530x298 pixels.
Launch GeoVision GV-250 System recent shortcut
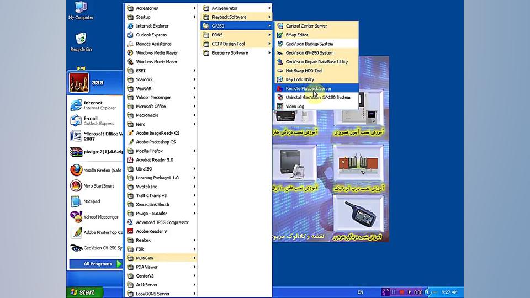point(96,248)
